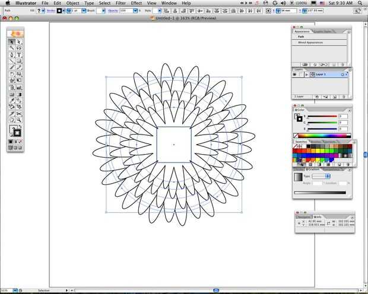Select the Rotate tool

[12, 74]
